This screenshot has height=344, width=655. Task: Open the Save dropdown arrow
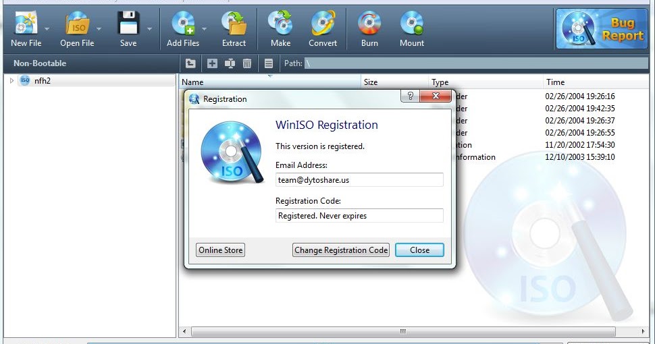(149, 29)
